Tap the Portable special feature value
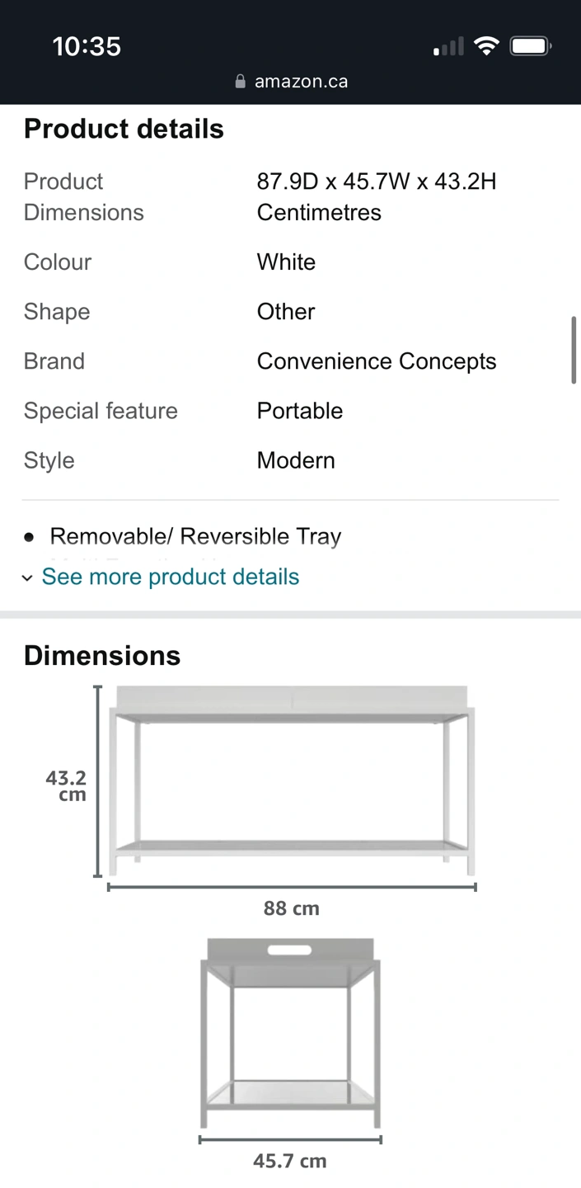The height and width of the screenshot is (1188, 581). pos(299,411)
